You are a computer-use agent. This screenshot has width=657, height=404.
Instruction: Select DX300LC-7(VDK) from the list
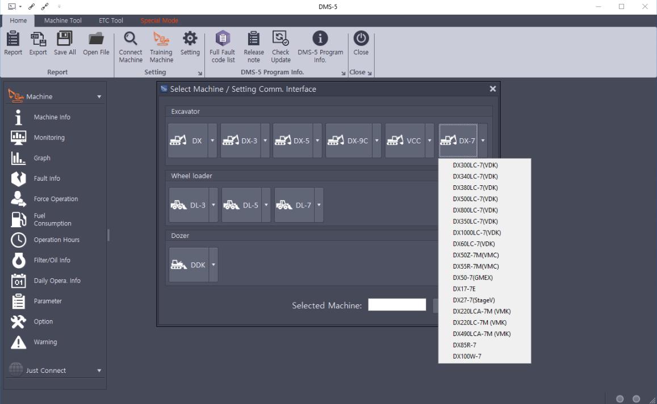coord(475,165)
